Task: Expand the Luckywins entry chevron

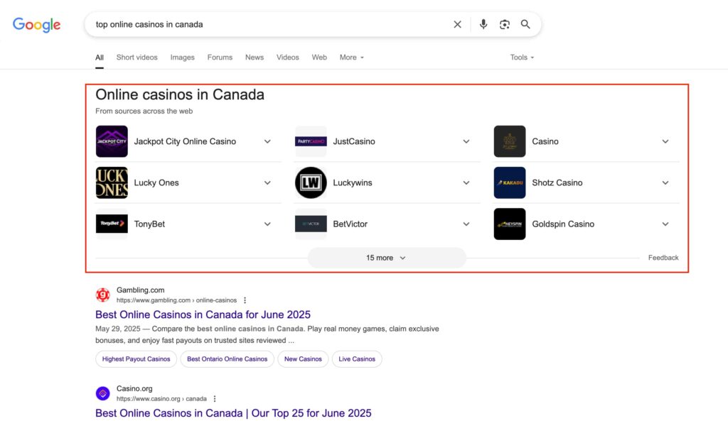Action: point(466,182)
